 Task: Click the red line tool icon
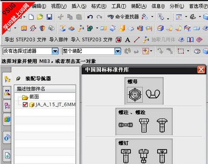point(137,40)
